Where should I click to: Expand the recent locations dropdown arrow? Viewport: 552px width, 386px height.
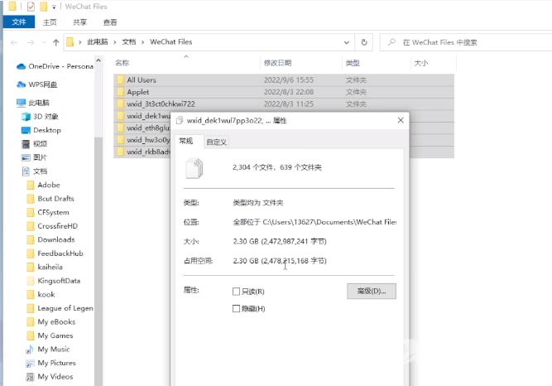pyautogui.click(x=44, y=42)
